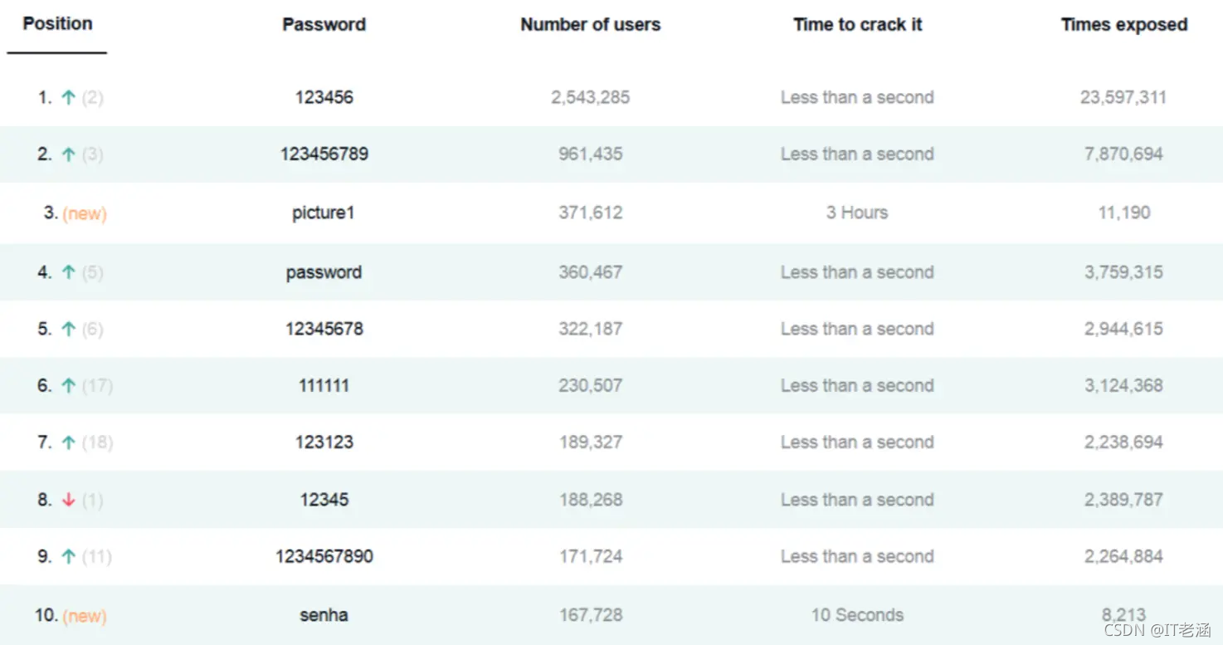Sort by Times exposed column
This screenshot has height=645, width=1223.
point(1124,25)
